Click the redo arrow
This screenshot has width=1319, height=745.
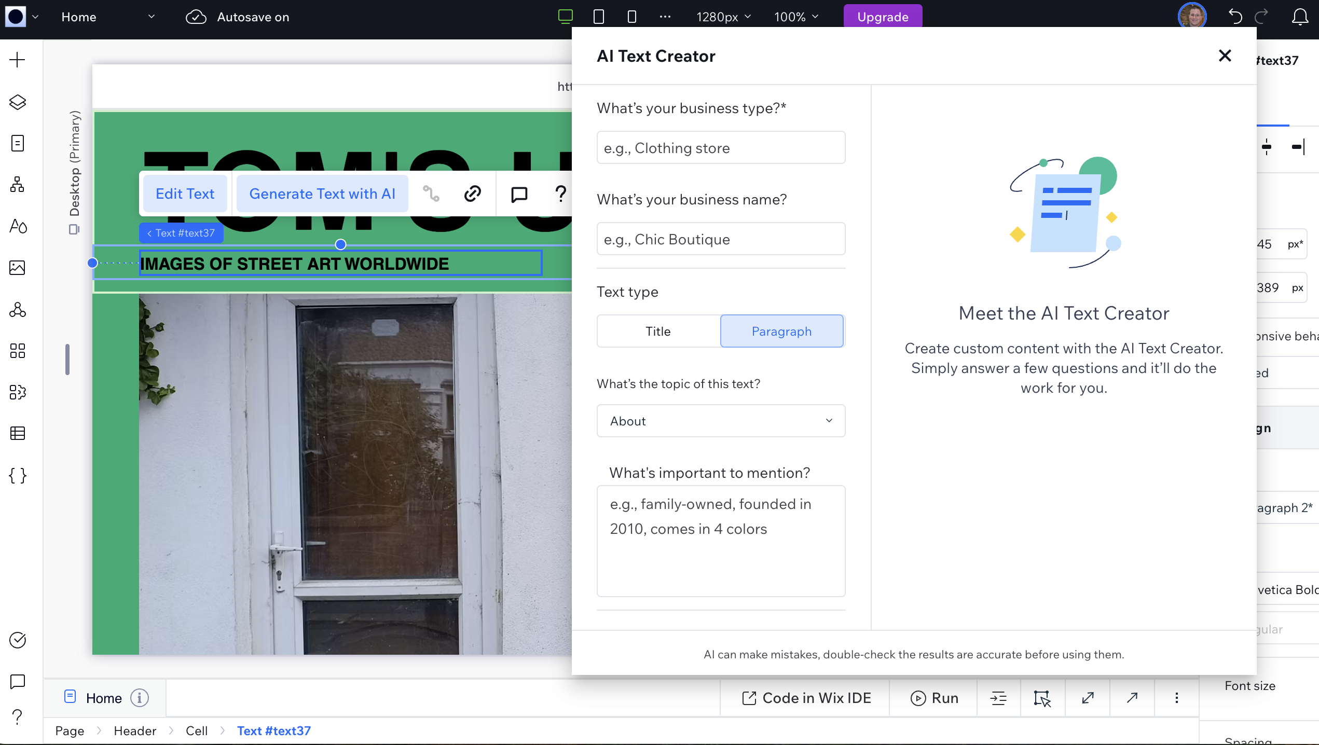coord(1262,17)
